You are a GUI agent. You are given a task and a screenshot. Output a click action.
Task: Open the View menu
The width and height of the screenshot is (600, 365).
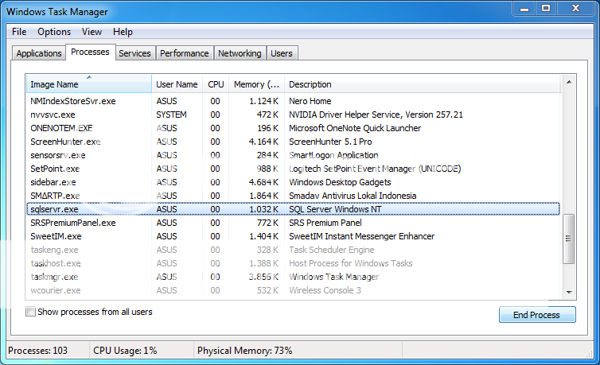[x=92, y=32]
